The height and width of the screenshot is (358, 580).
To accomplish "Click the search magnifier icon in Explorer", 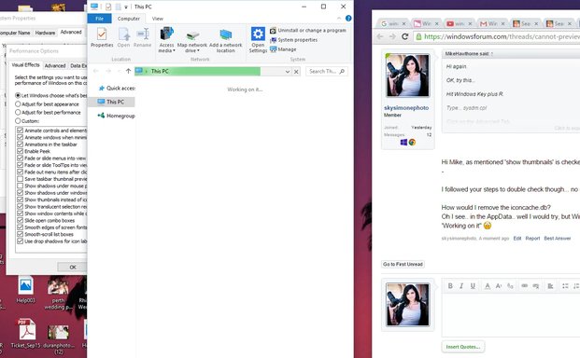I will pos(342,71).
